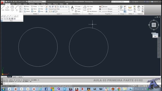Click Create block
The image size is (162, 91).
point(90,7)
